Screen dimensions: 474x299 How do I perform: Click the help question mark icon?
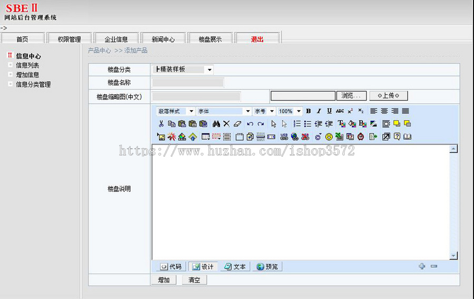pos(397,137)
